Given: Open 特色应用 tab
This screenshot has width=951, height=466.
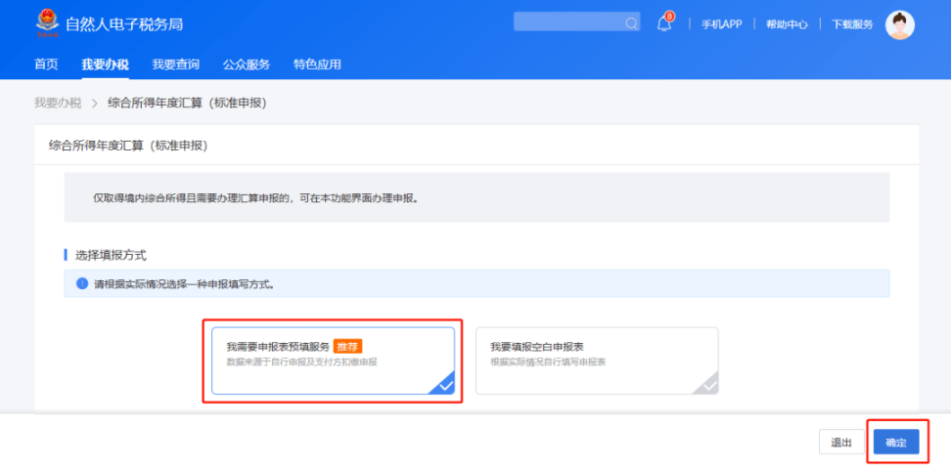Looking at the screenshot, I should (317, 64).
